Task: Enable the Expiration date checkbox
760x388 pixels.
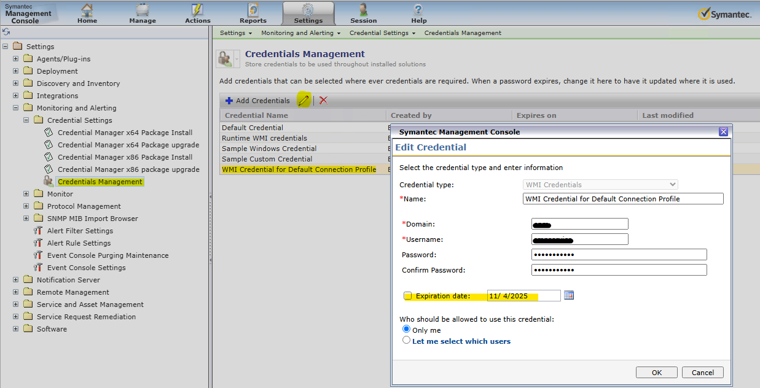Action: coord(407,296)
